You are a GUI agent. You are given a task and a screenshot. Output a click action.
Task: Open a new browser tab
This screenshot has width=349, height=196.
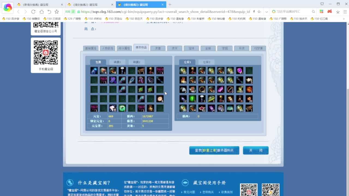(170, 4)
